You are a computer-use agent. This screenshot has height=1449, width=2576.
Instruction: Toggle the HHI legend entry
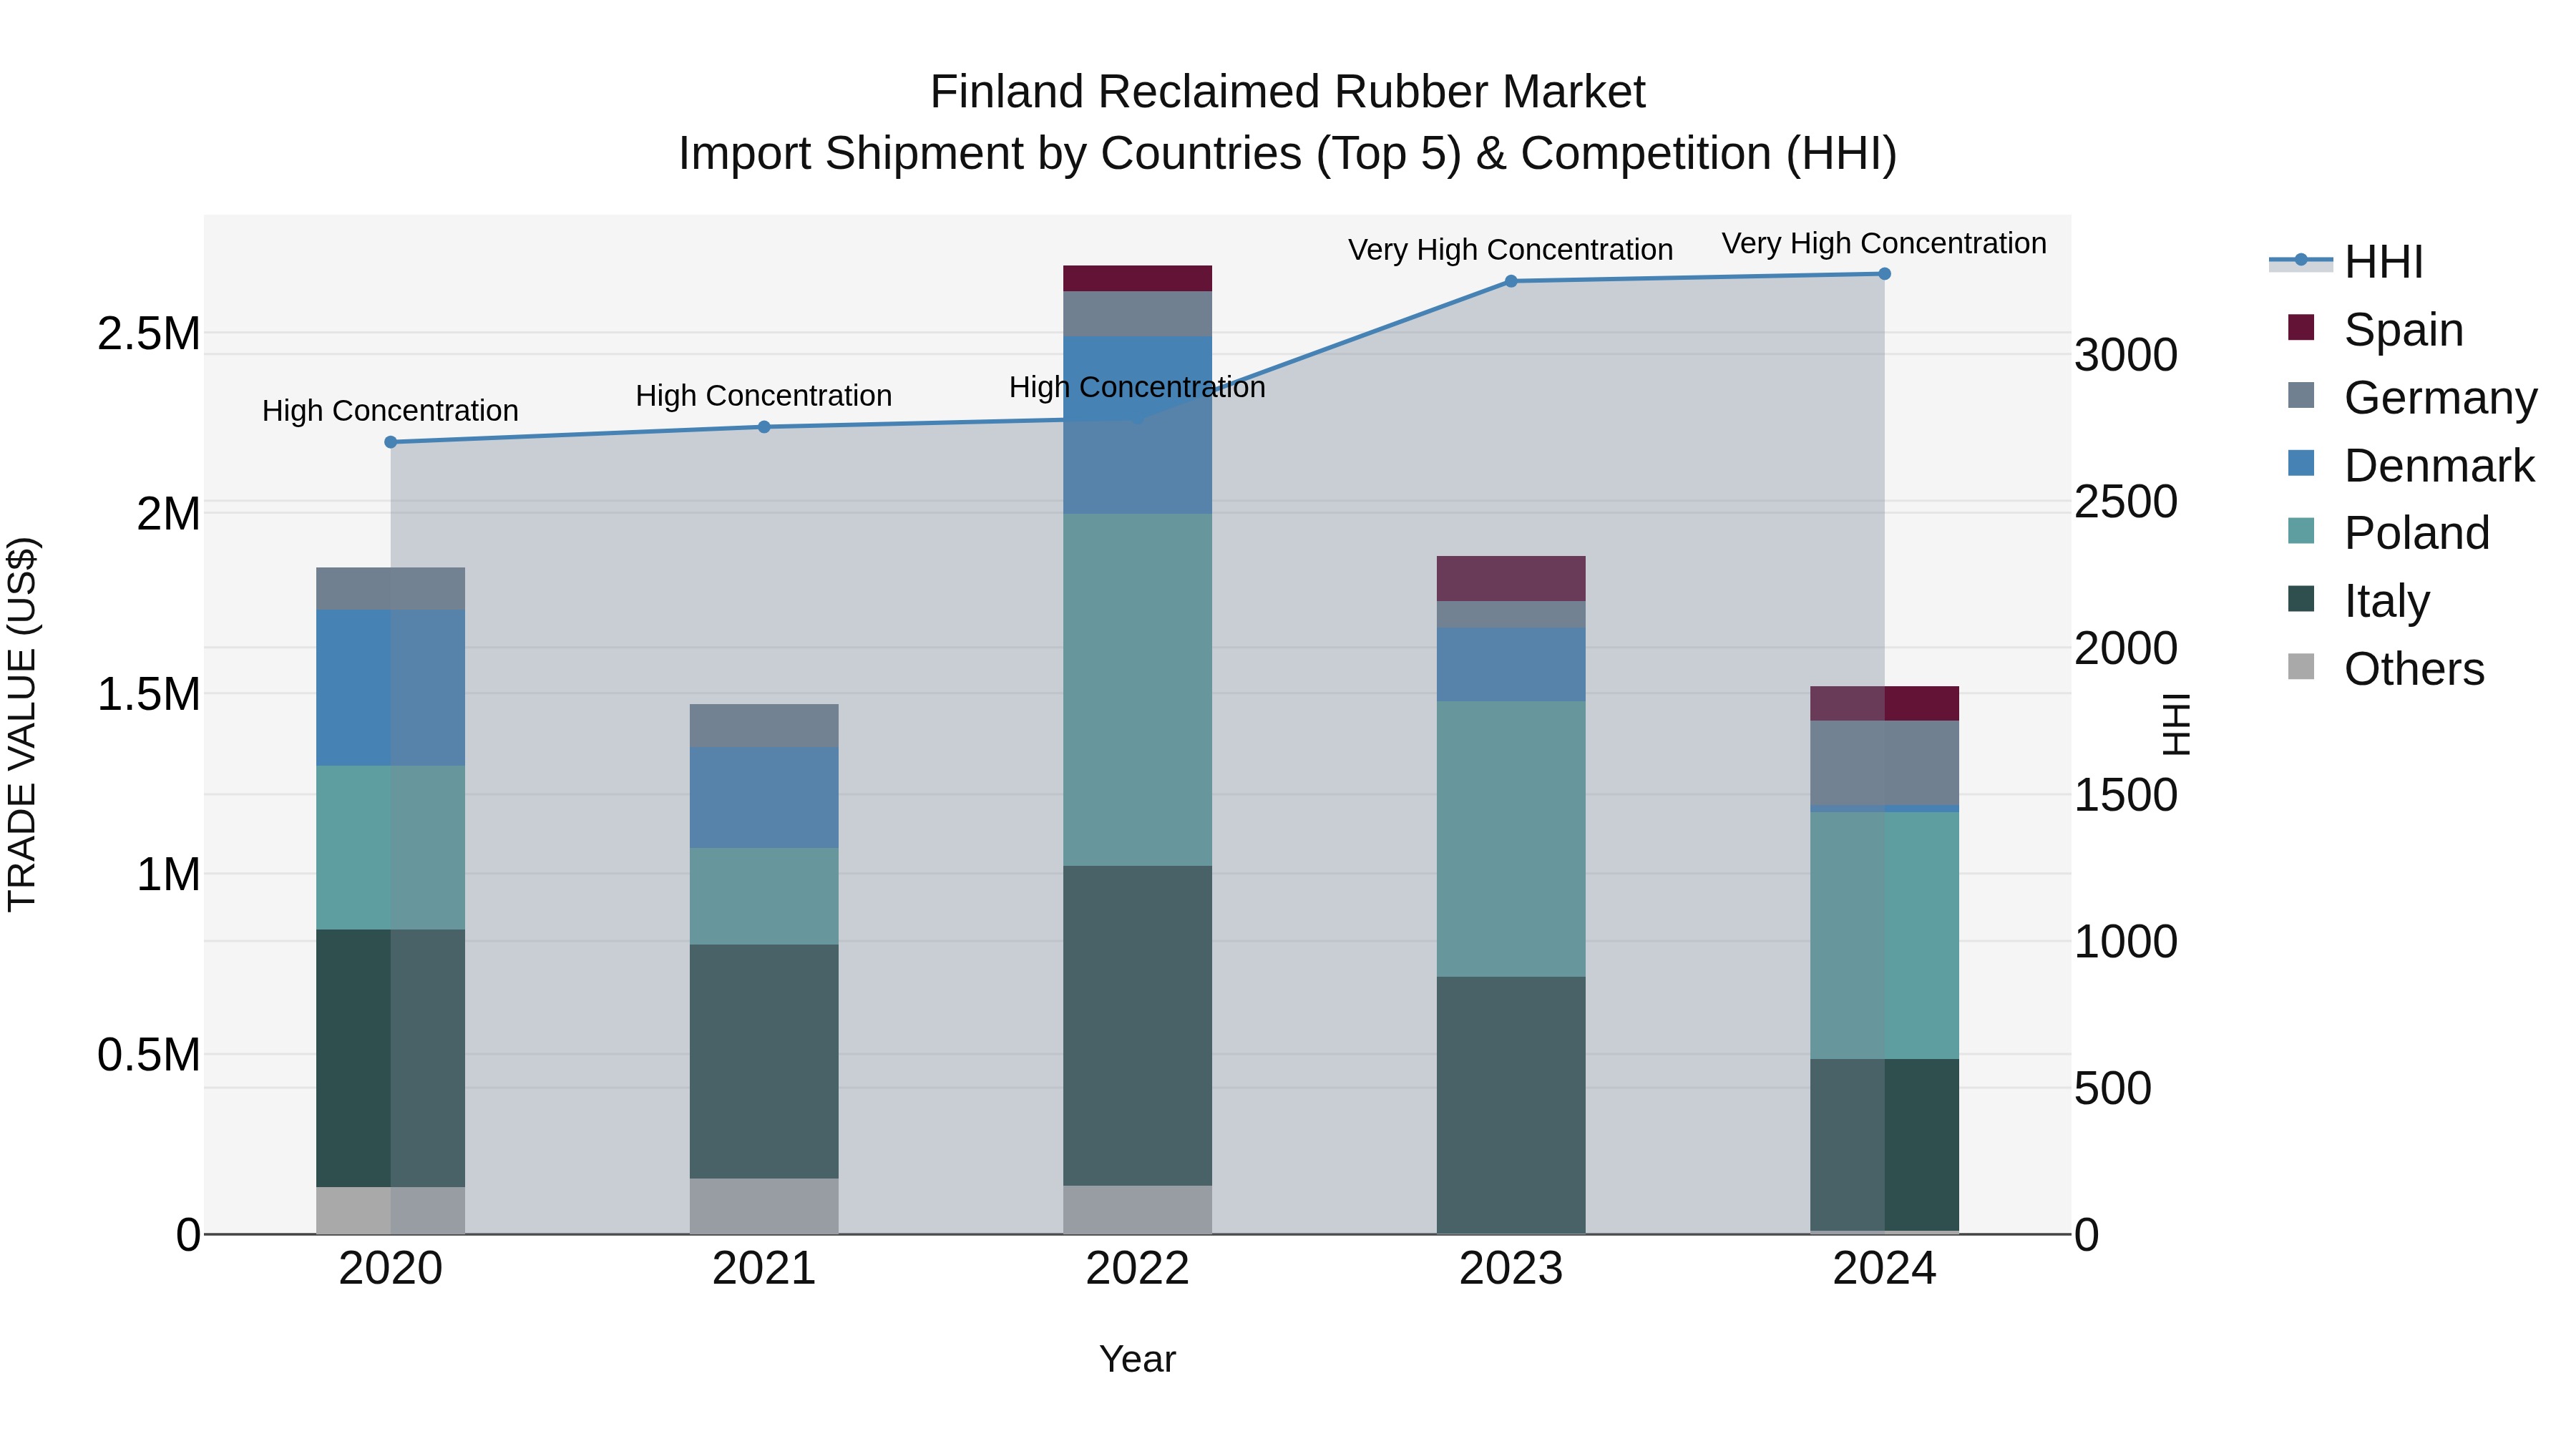[2347, 262]
